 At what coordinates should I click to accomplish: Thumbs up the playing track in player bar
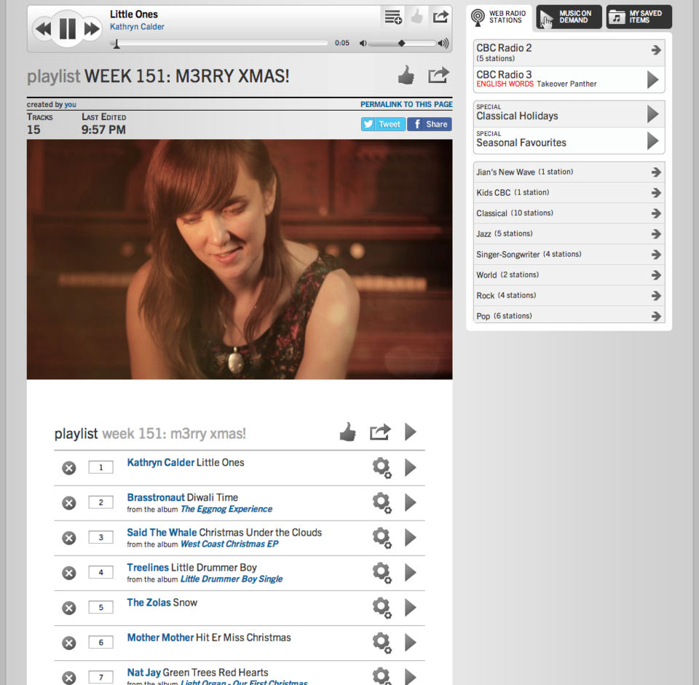(x=416, y=17)
